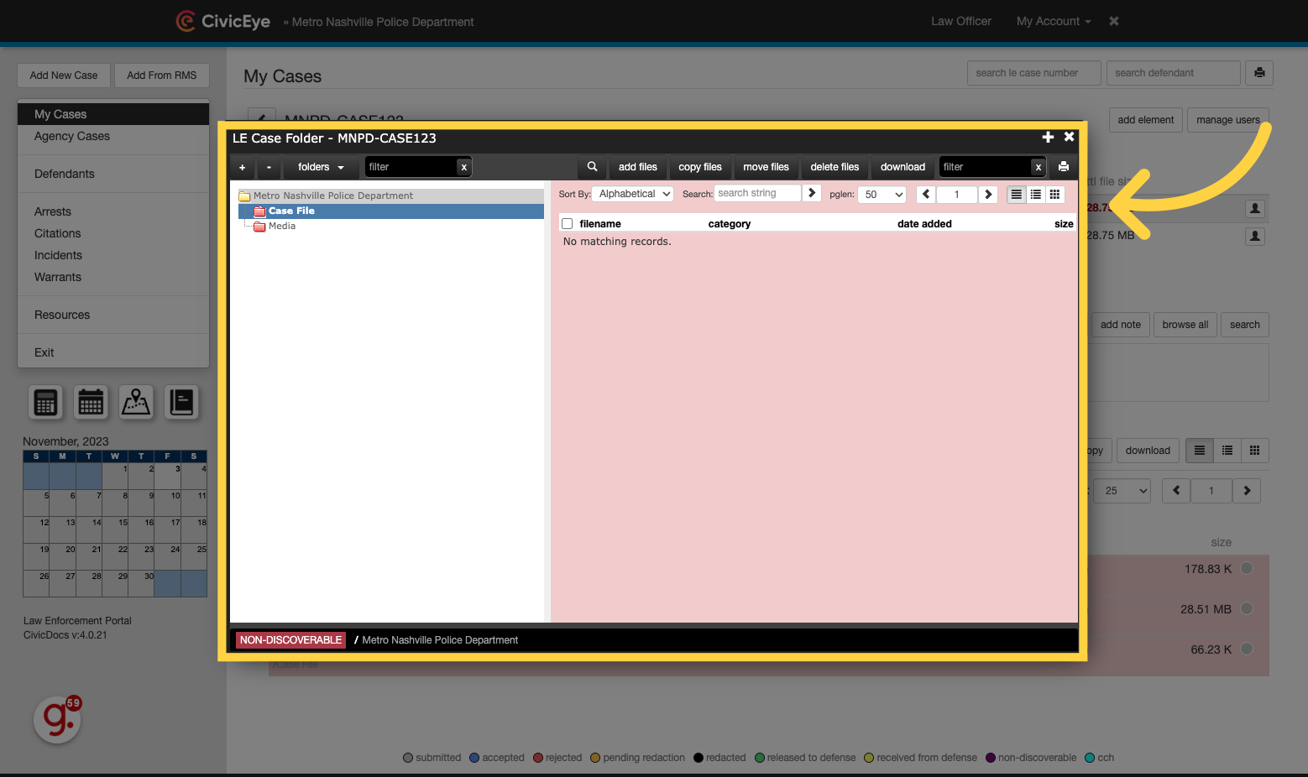Click the CivicEye logo
The width and height of the screenshot is (1308, 777).
pyautogui.click(x=223, y=21)
